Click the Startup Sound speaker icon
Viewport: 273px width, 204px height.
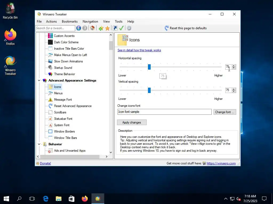50,68
